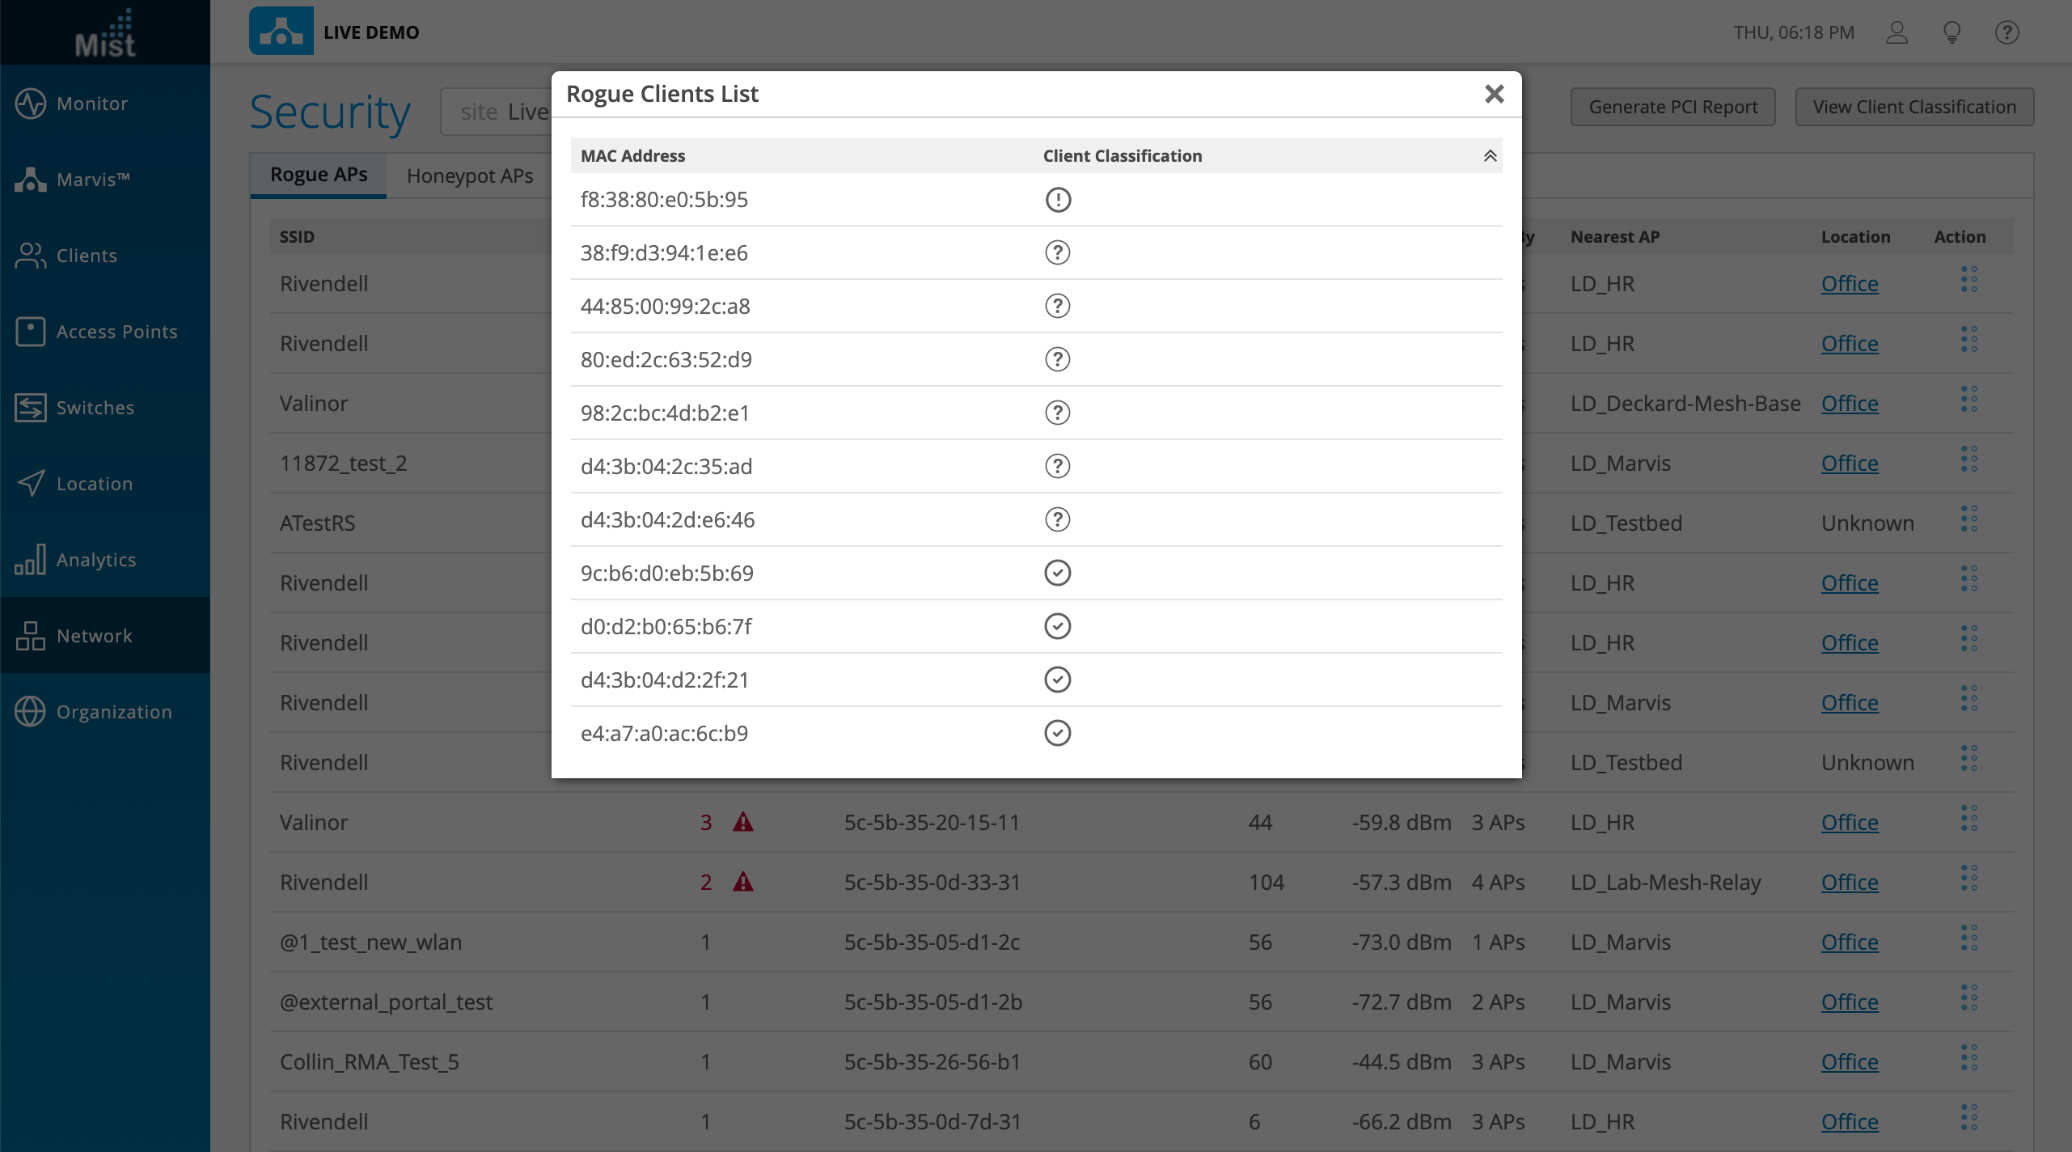The image size is (2072, 1152).
Task: Click alert classification icon for f8:38:80:e0:5b:95
Action: coord(1058,200)
